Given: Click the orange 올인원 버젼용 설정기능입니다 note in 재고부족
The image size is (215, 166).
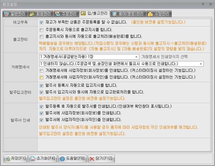Looking at the screenshot, I should click(x=158, y=22).
